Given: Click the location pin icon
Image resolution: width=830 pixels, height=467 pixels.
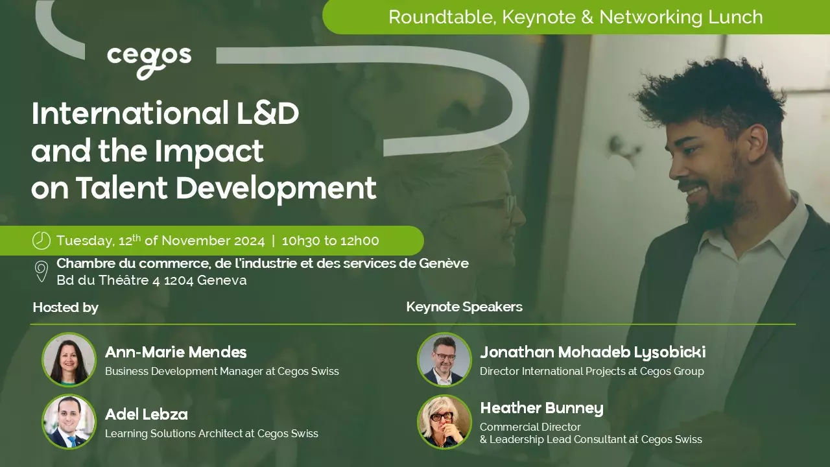Looking at the screenshot, I should [x=41, y=271].
